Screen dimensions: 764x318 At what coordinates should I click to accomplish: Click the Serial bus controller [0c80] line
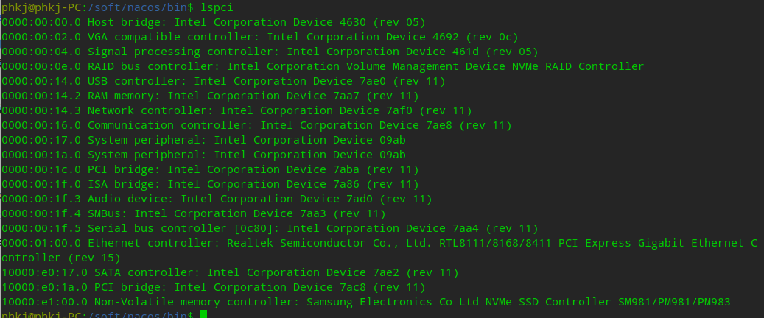point(270,228)
